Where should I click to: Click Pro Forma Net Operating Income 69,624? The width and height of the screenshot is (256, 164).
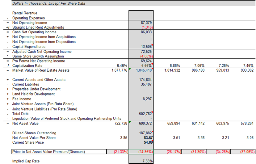pos(146,61)
